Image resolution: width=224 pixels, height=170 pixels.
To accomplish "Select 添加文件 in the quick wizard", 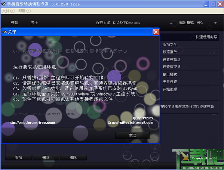I will pos(170,45).
